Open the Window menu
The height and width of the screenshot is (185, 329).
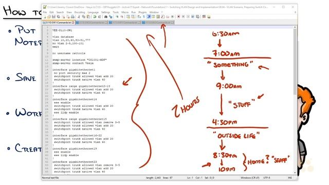(154, 12)
